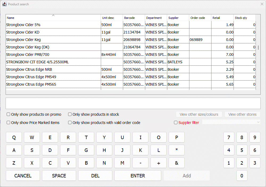Tap the Z key
This screenshot has height=187, width=266.
[14, 163]
